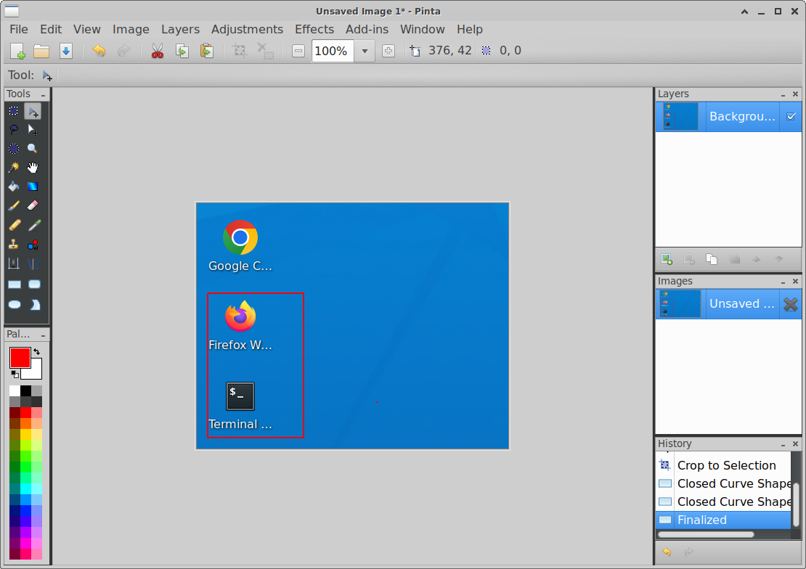
Task: Minimize the Layers panel
Action: point(783,94)
